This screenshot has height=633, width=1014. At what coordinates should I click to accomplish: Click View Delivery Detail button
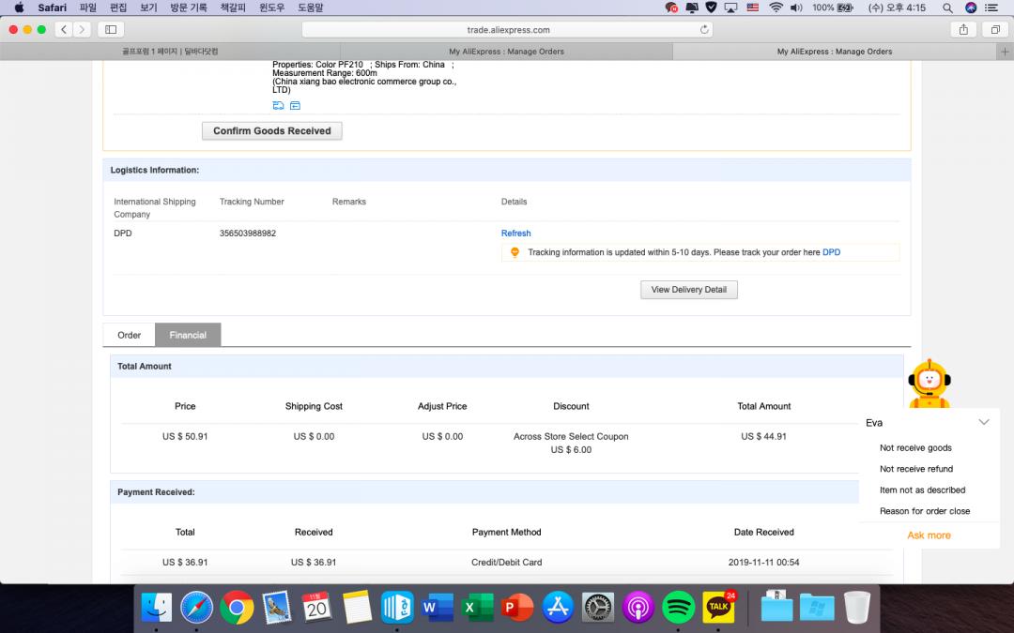click(x=688, y=290)
